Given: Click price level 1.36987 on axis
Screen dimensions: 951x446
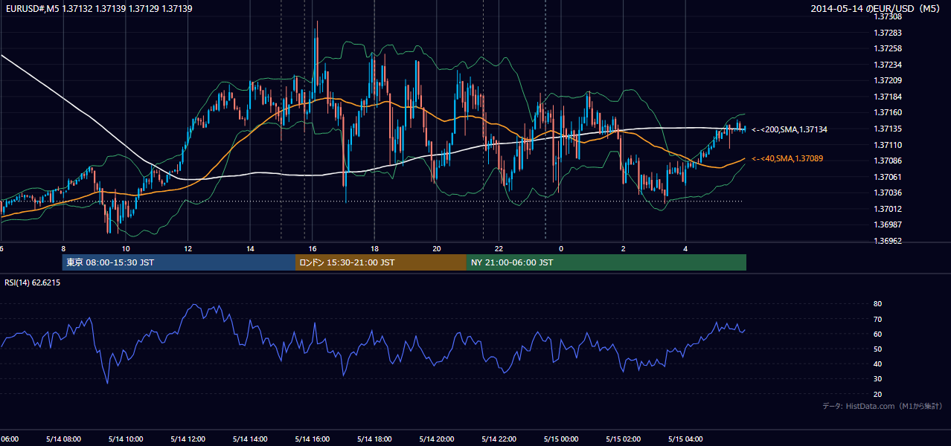Looking at the screenshot, I should 888,224.
